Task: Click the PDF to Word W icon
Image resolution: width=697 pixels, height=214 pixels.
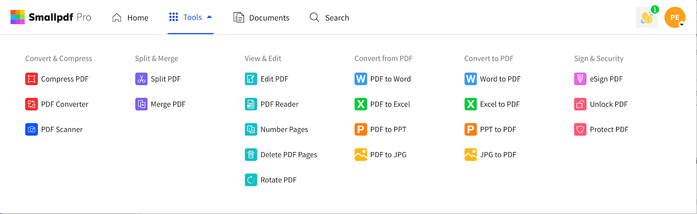Action: coord(361,79)
